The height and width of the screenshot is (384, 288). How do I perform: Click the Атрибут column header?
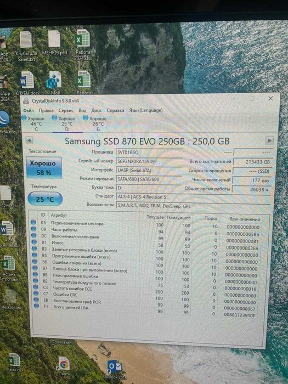[x=59, y=215]
